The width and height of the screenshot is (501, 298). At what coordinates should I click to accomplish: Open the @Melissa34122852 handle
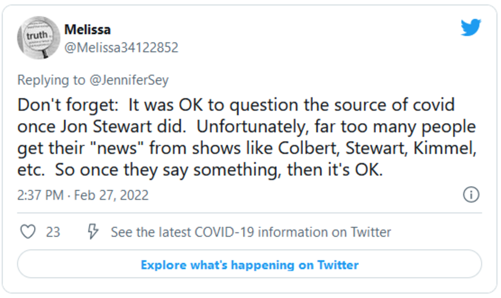pyautogui.click(x=121, y=48)
